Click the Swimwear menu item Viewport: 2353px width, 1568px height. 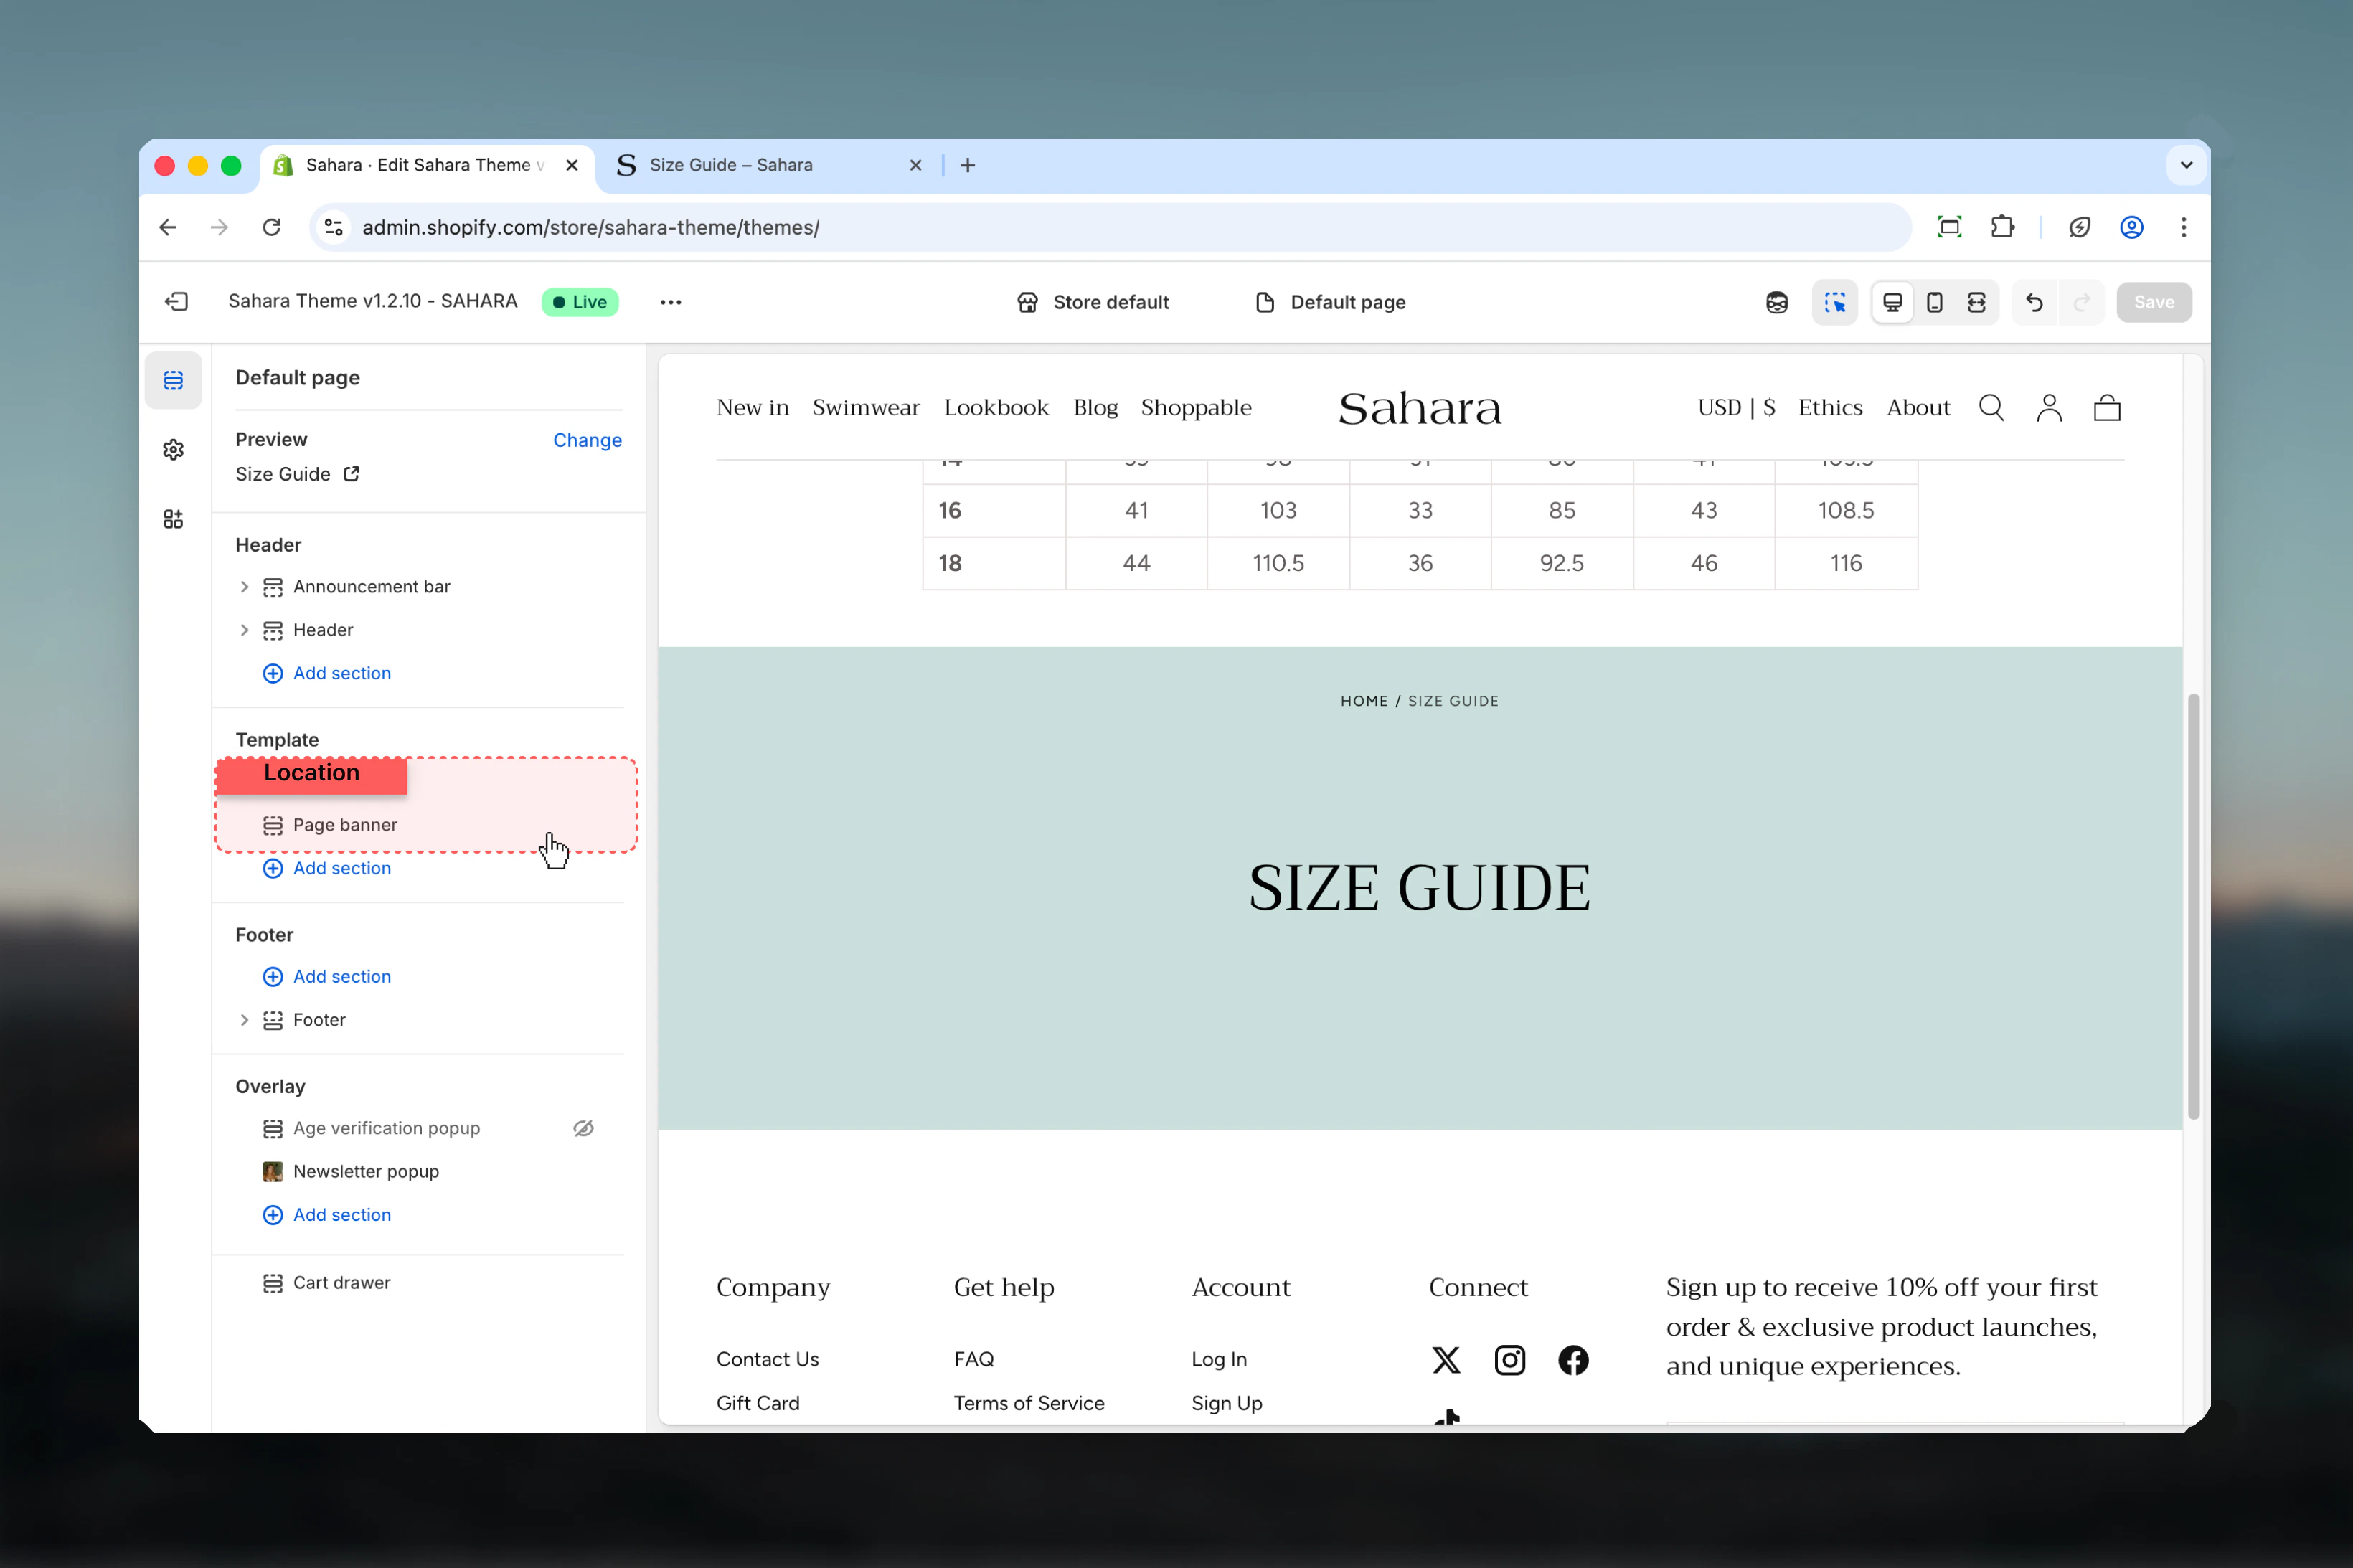865,408
